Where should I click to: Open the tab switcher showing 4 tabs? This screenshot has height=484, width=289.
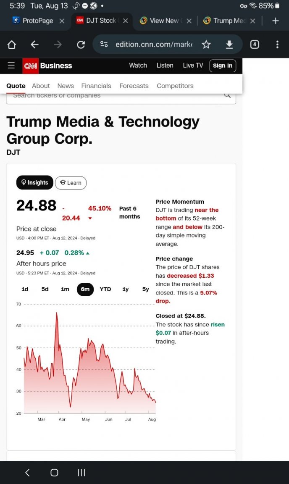(x=255, y=45)
